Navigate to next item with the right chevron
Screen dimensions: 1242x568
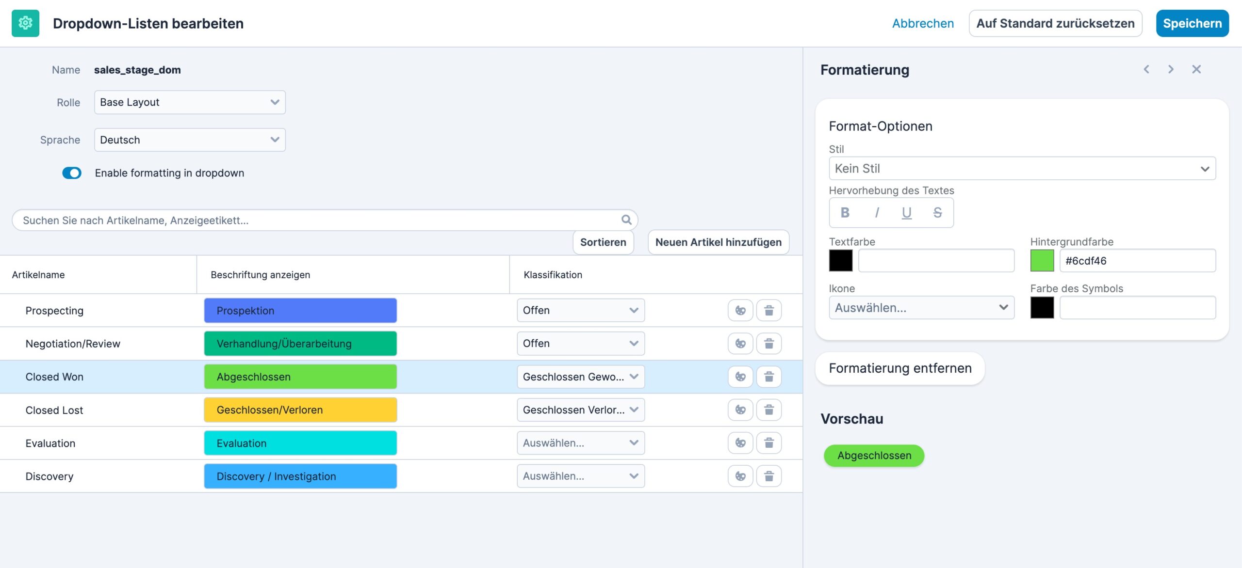pos(1171,69)
